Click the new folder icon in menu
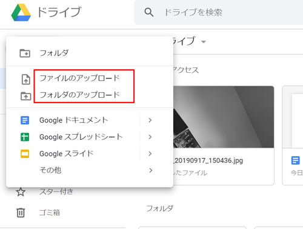The image size is (303, 229). (x=25, y=53)
